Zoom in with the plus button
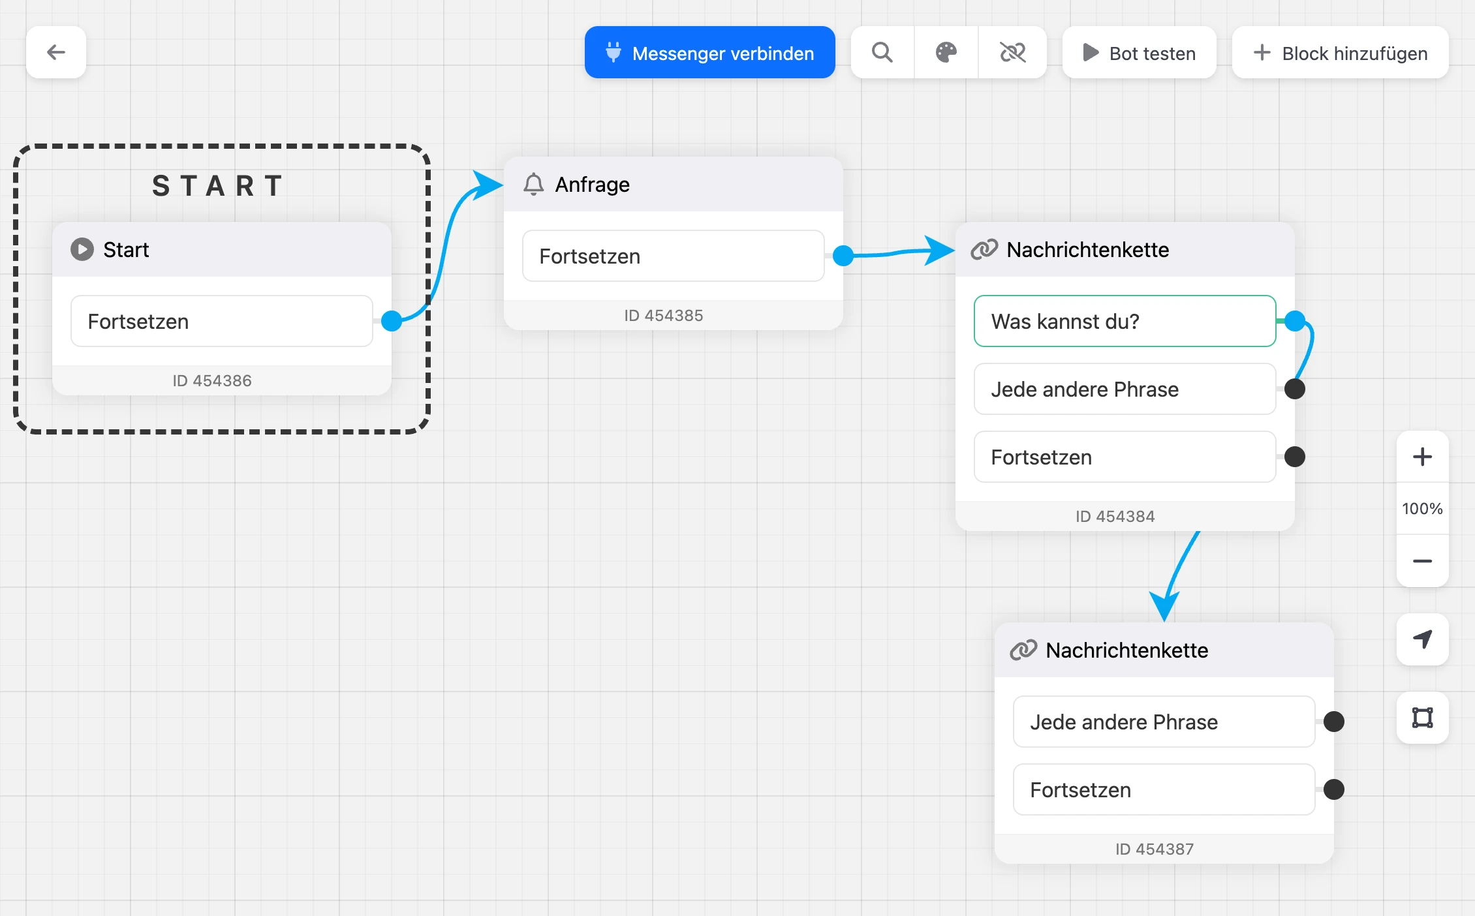The height and width of the screenshot is (916, 1475). [x=1422, y=457]
